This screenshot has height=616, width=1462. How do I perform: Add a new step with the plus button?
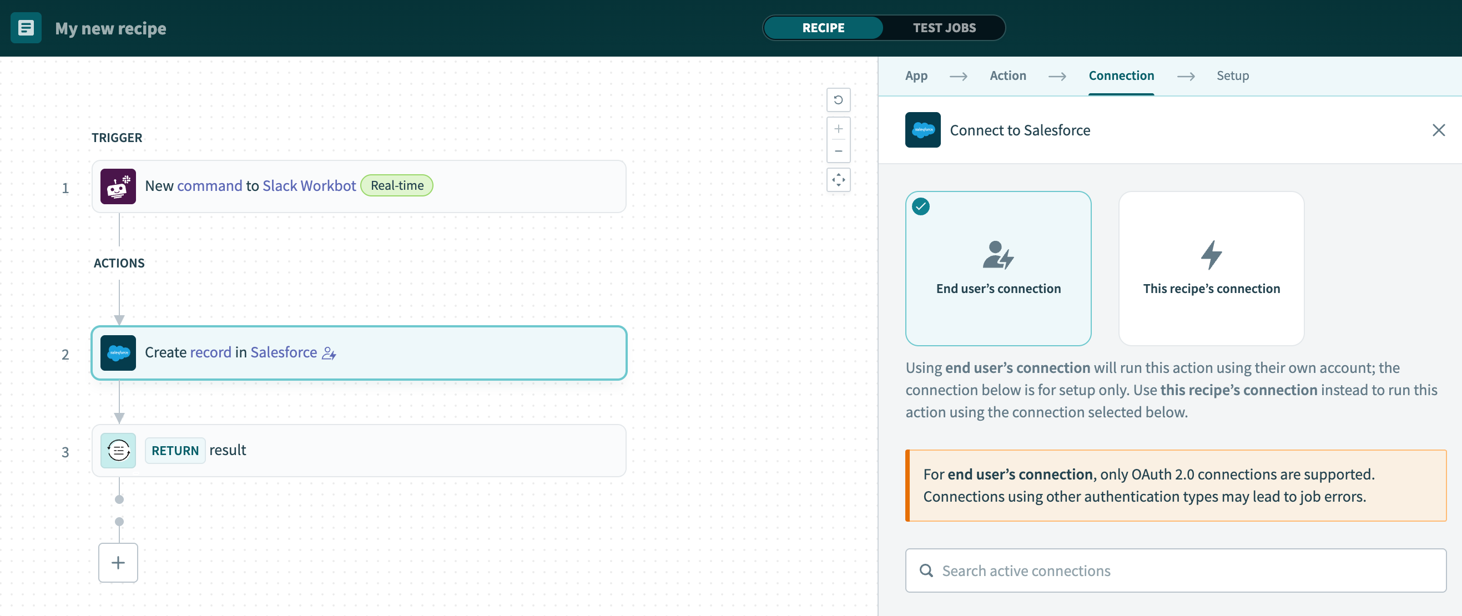(118, 562)
